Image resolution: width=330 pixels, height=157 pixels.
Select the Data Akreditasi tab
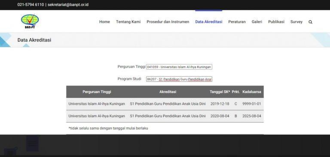click(208, 22)
